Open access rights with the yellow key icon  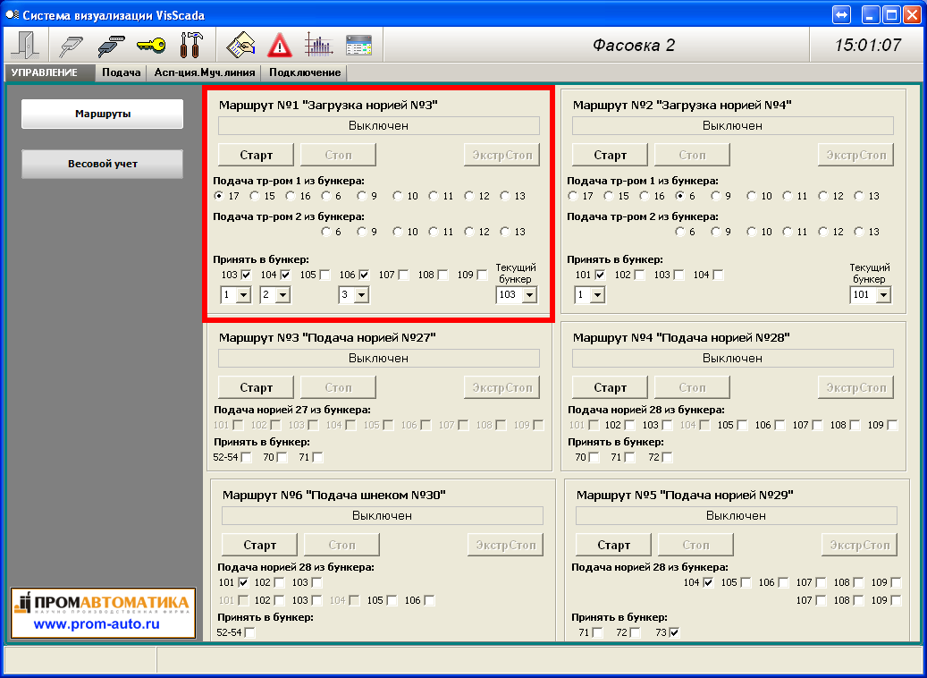point(149,45)
